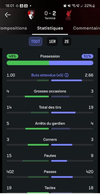Select the 2E half filter

coord(67,41)
